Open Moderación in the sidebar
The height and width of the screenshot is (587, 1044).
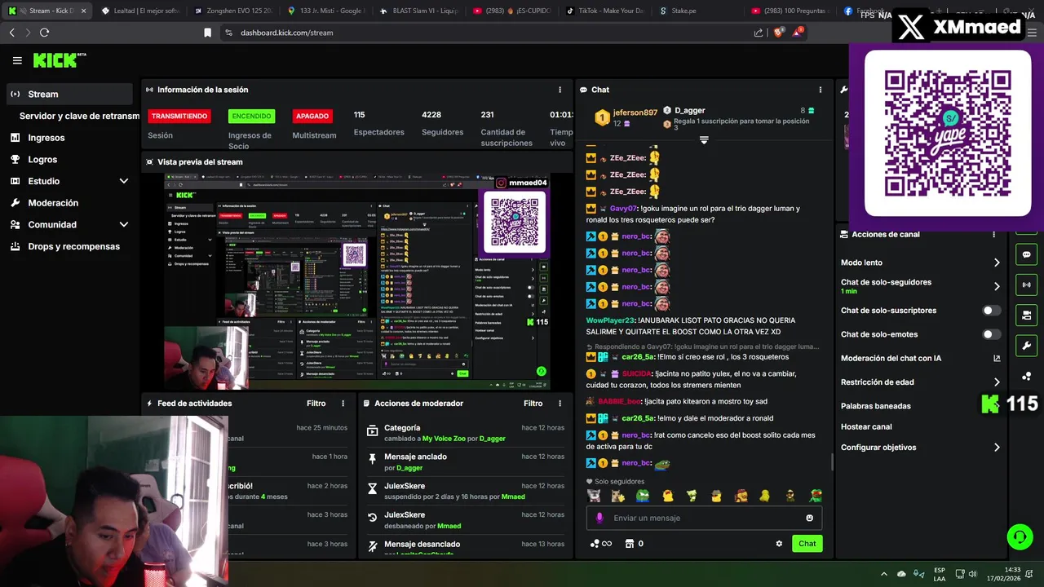pyautogui.click(x=53, y=203)
